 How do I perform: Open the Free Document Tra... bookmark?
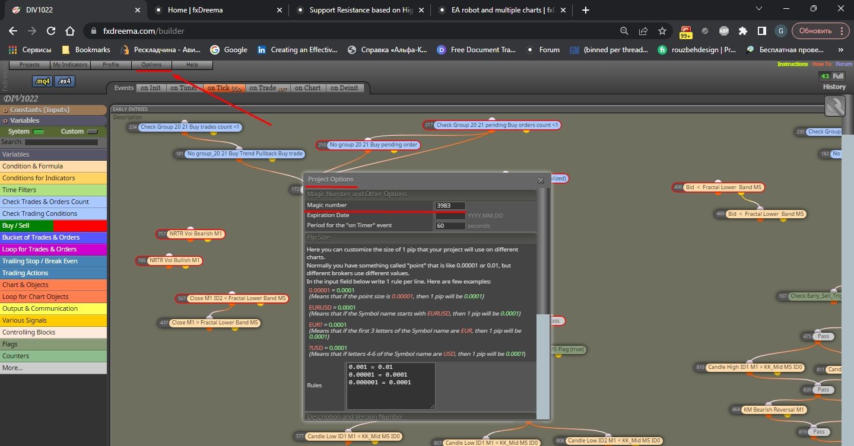pyautogui.click(x=477, y=50)
